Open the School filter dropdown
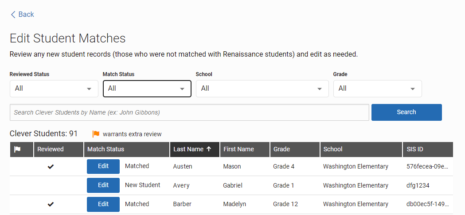 coord(262,88)
